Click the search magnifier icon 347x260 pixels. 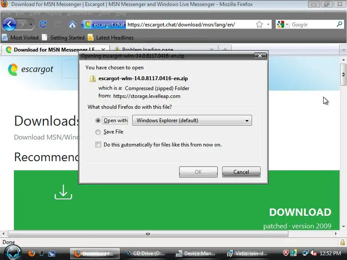(x=340, y=24)
